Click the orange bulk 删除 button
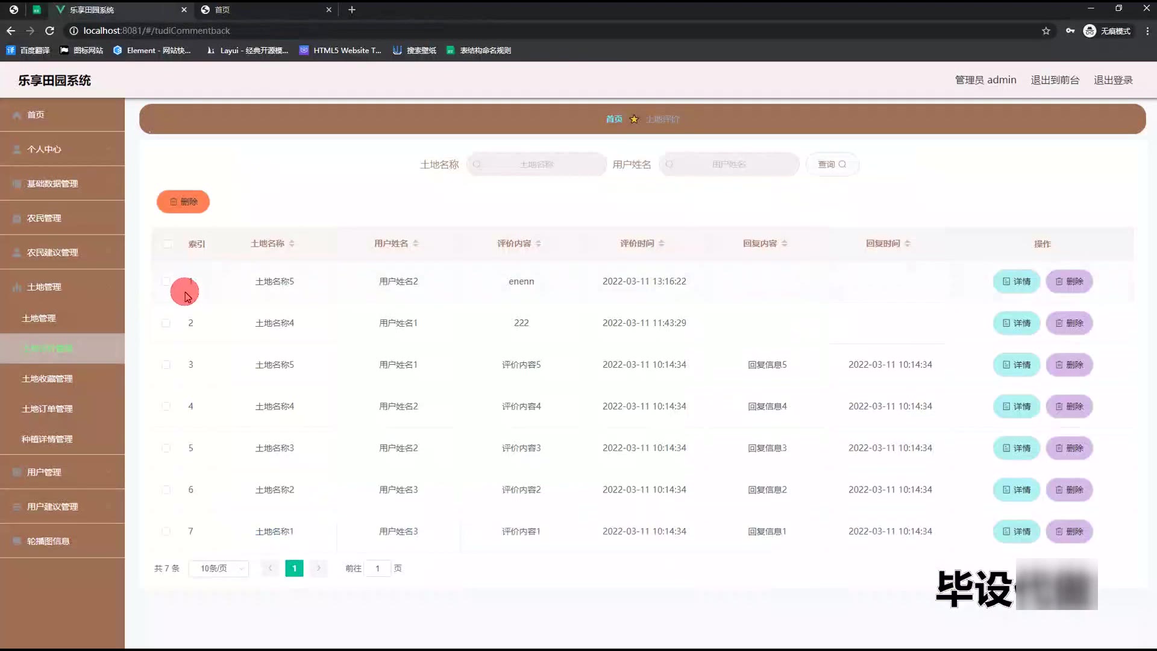1157x651 pixels. pos(183,201)
